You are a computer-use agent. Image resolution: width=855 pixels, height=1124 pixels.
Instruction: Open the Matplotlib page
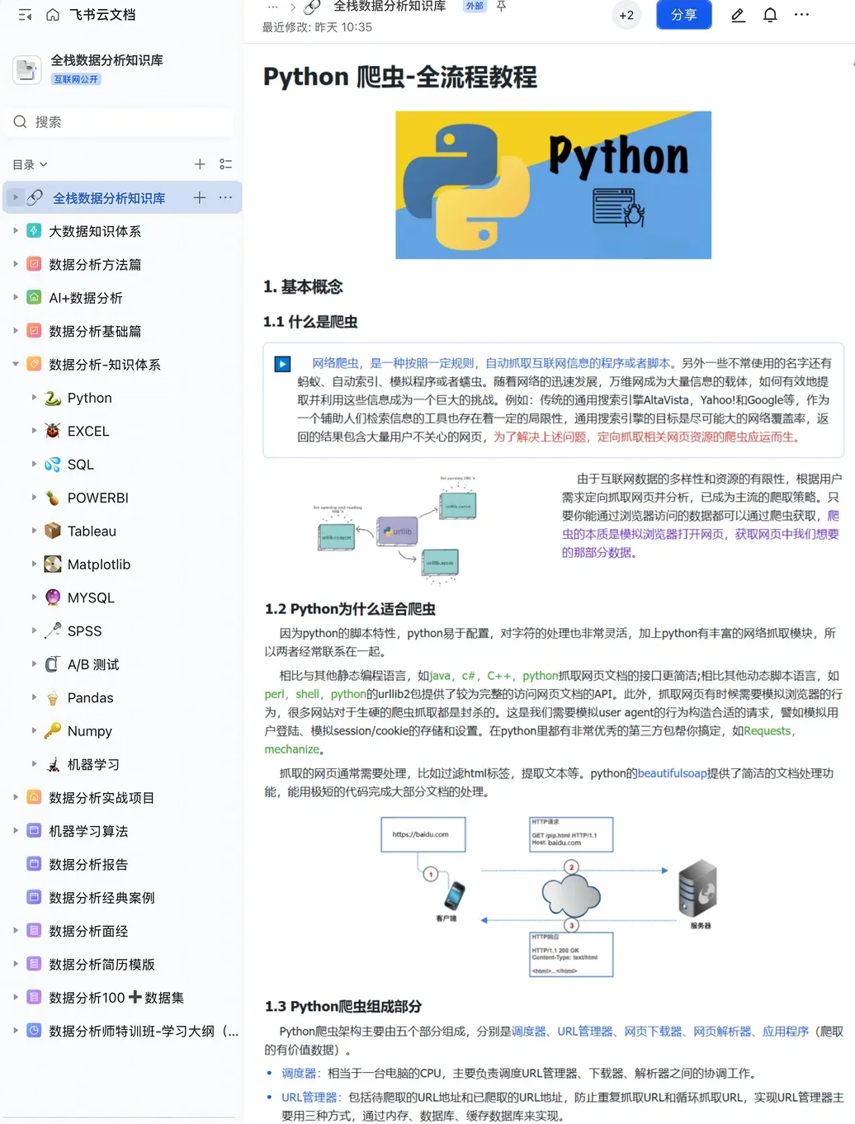(x=99, y=564)
